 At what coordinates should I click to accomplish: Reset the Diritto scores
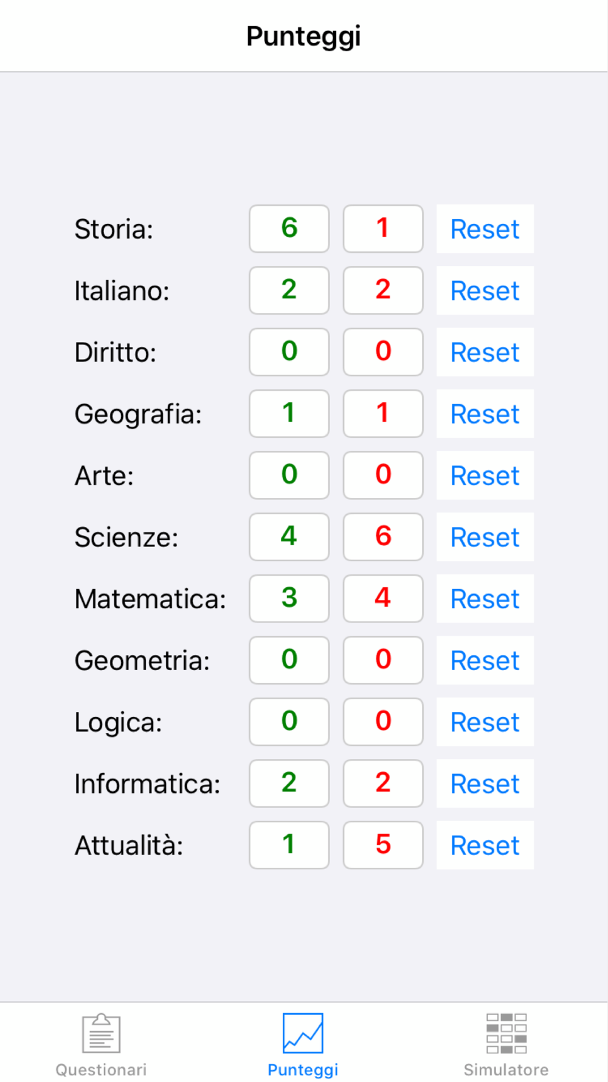tap(485, 352)
